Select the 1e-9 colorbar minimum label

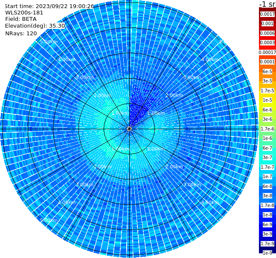pos(267,253)
